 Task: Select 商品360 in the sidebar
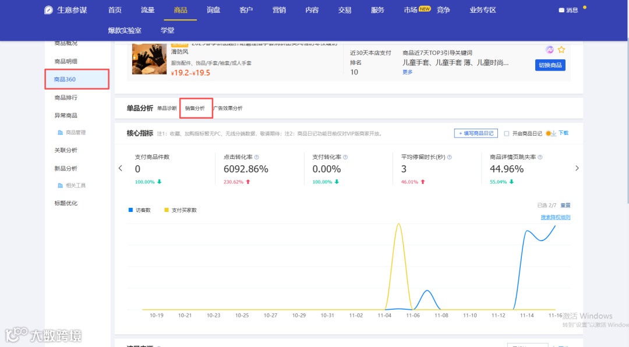77,79
